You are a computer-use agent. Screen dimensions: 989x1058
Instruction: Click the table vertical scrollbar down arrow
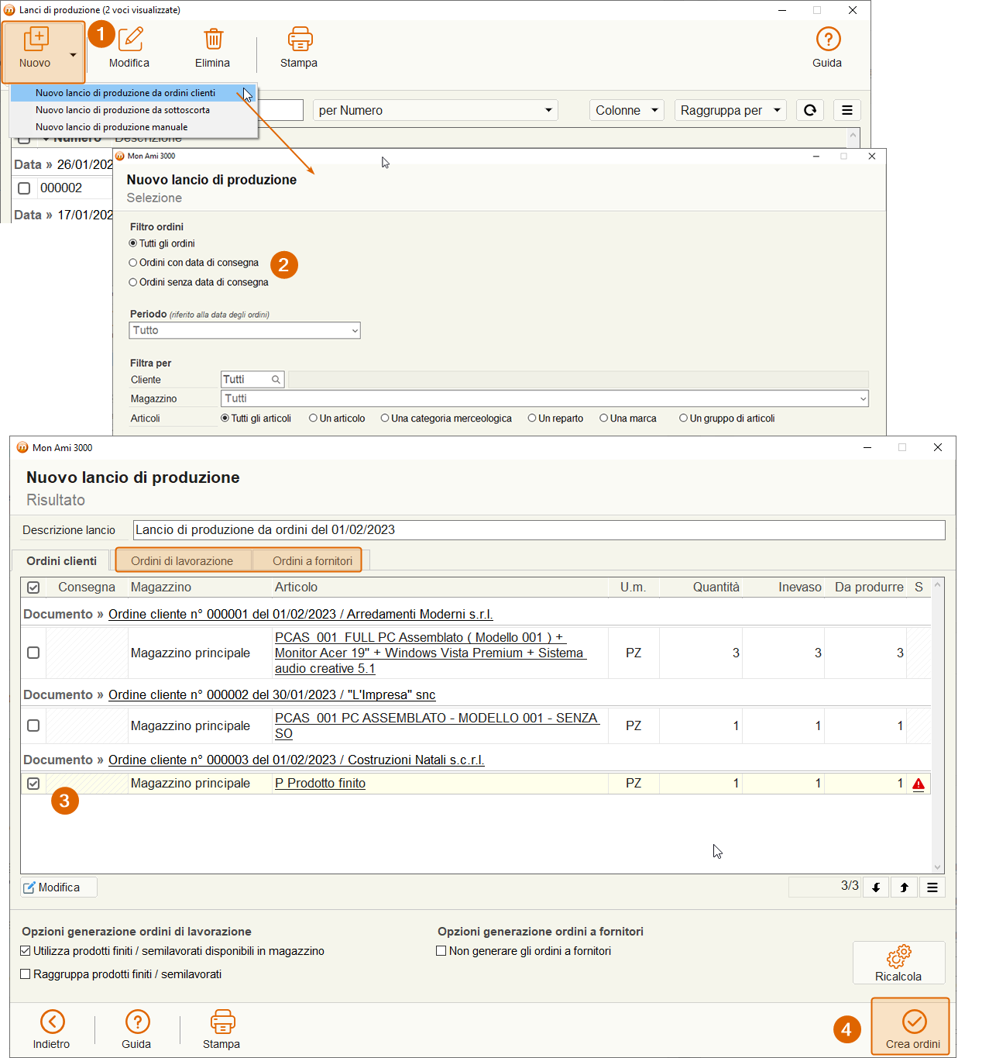click(x=938, y=867)
